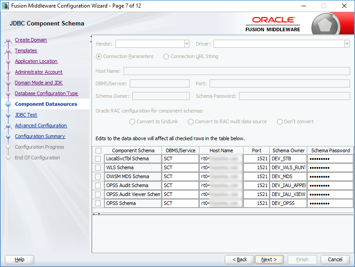
Task: Click the OWSM MDS Schema name cell
Action: coord(133,176)
